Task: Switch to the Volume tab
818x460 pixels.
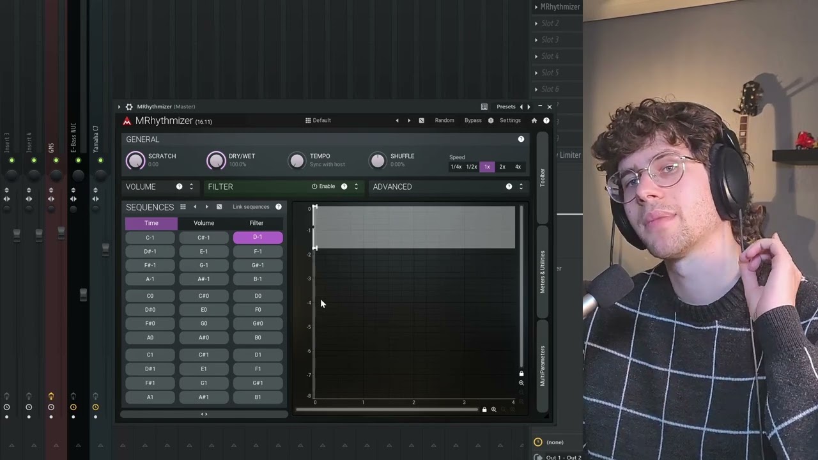Action: point(204,223)
